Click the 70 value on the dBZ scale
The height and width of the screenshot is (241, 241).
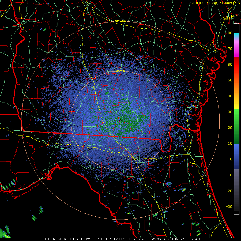pyautogui.click(x=230, y=49)
